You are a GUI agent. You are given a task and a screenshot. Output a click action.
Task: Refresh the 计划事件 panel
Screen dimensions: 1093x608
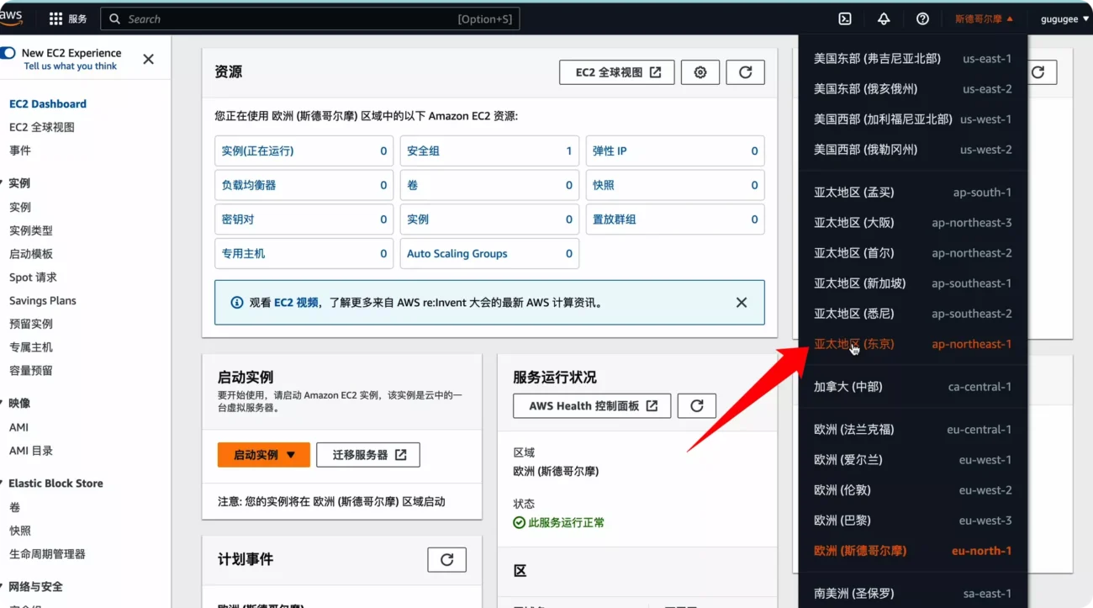(446, 558)
